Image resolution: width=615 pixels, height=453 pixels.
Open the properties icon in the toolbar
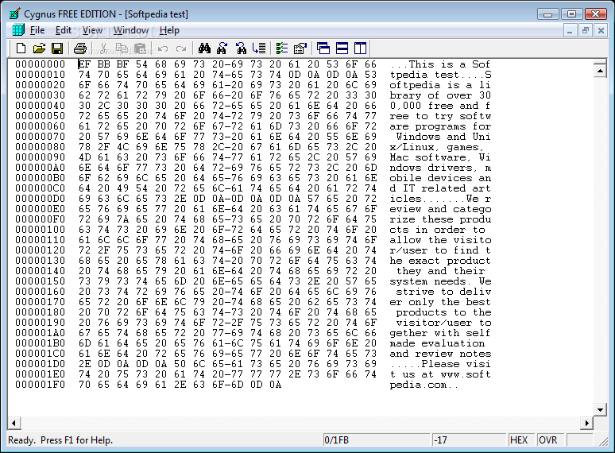point(300,48)
